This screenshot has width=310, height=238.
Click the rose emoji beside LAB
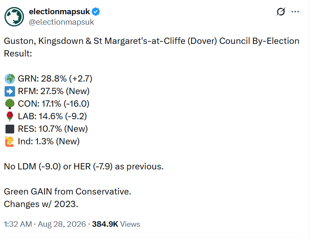coord(10,116)
